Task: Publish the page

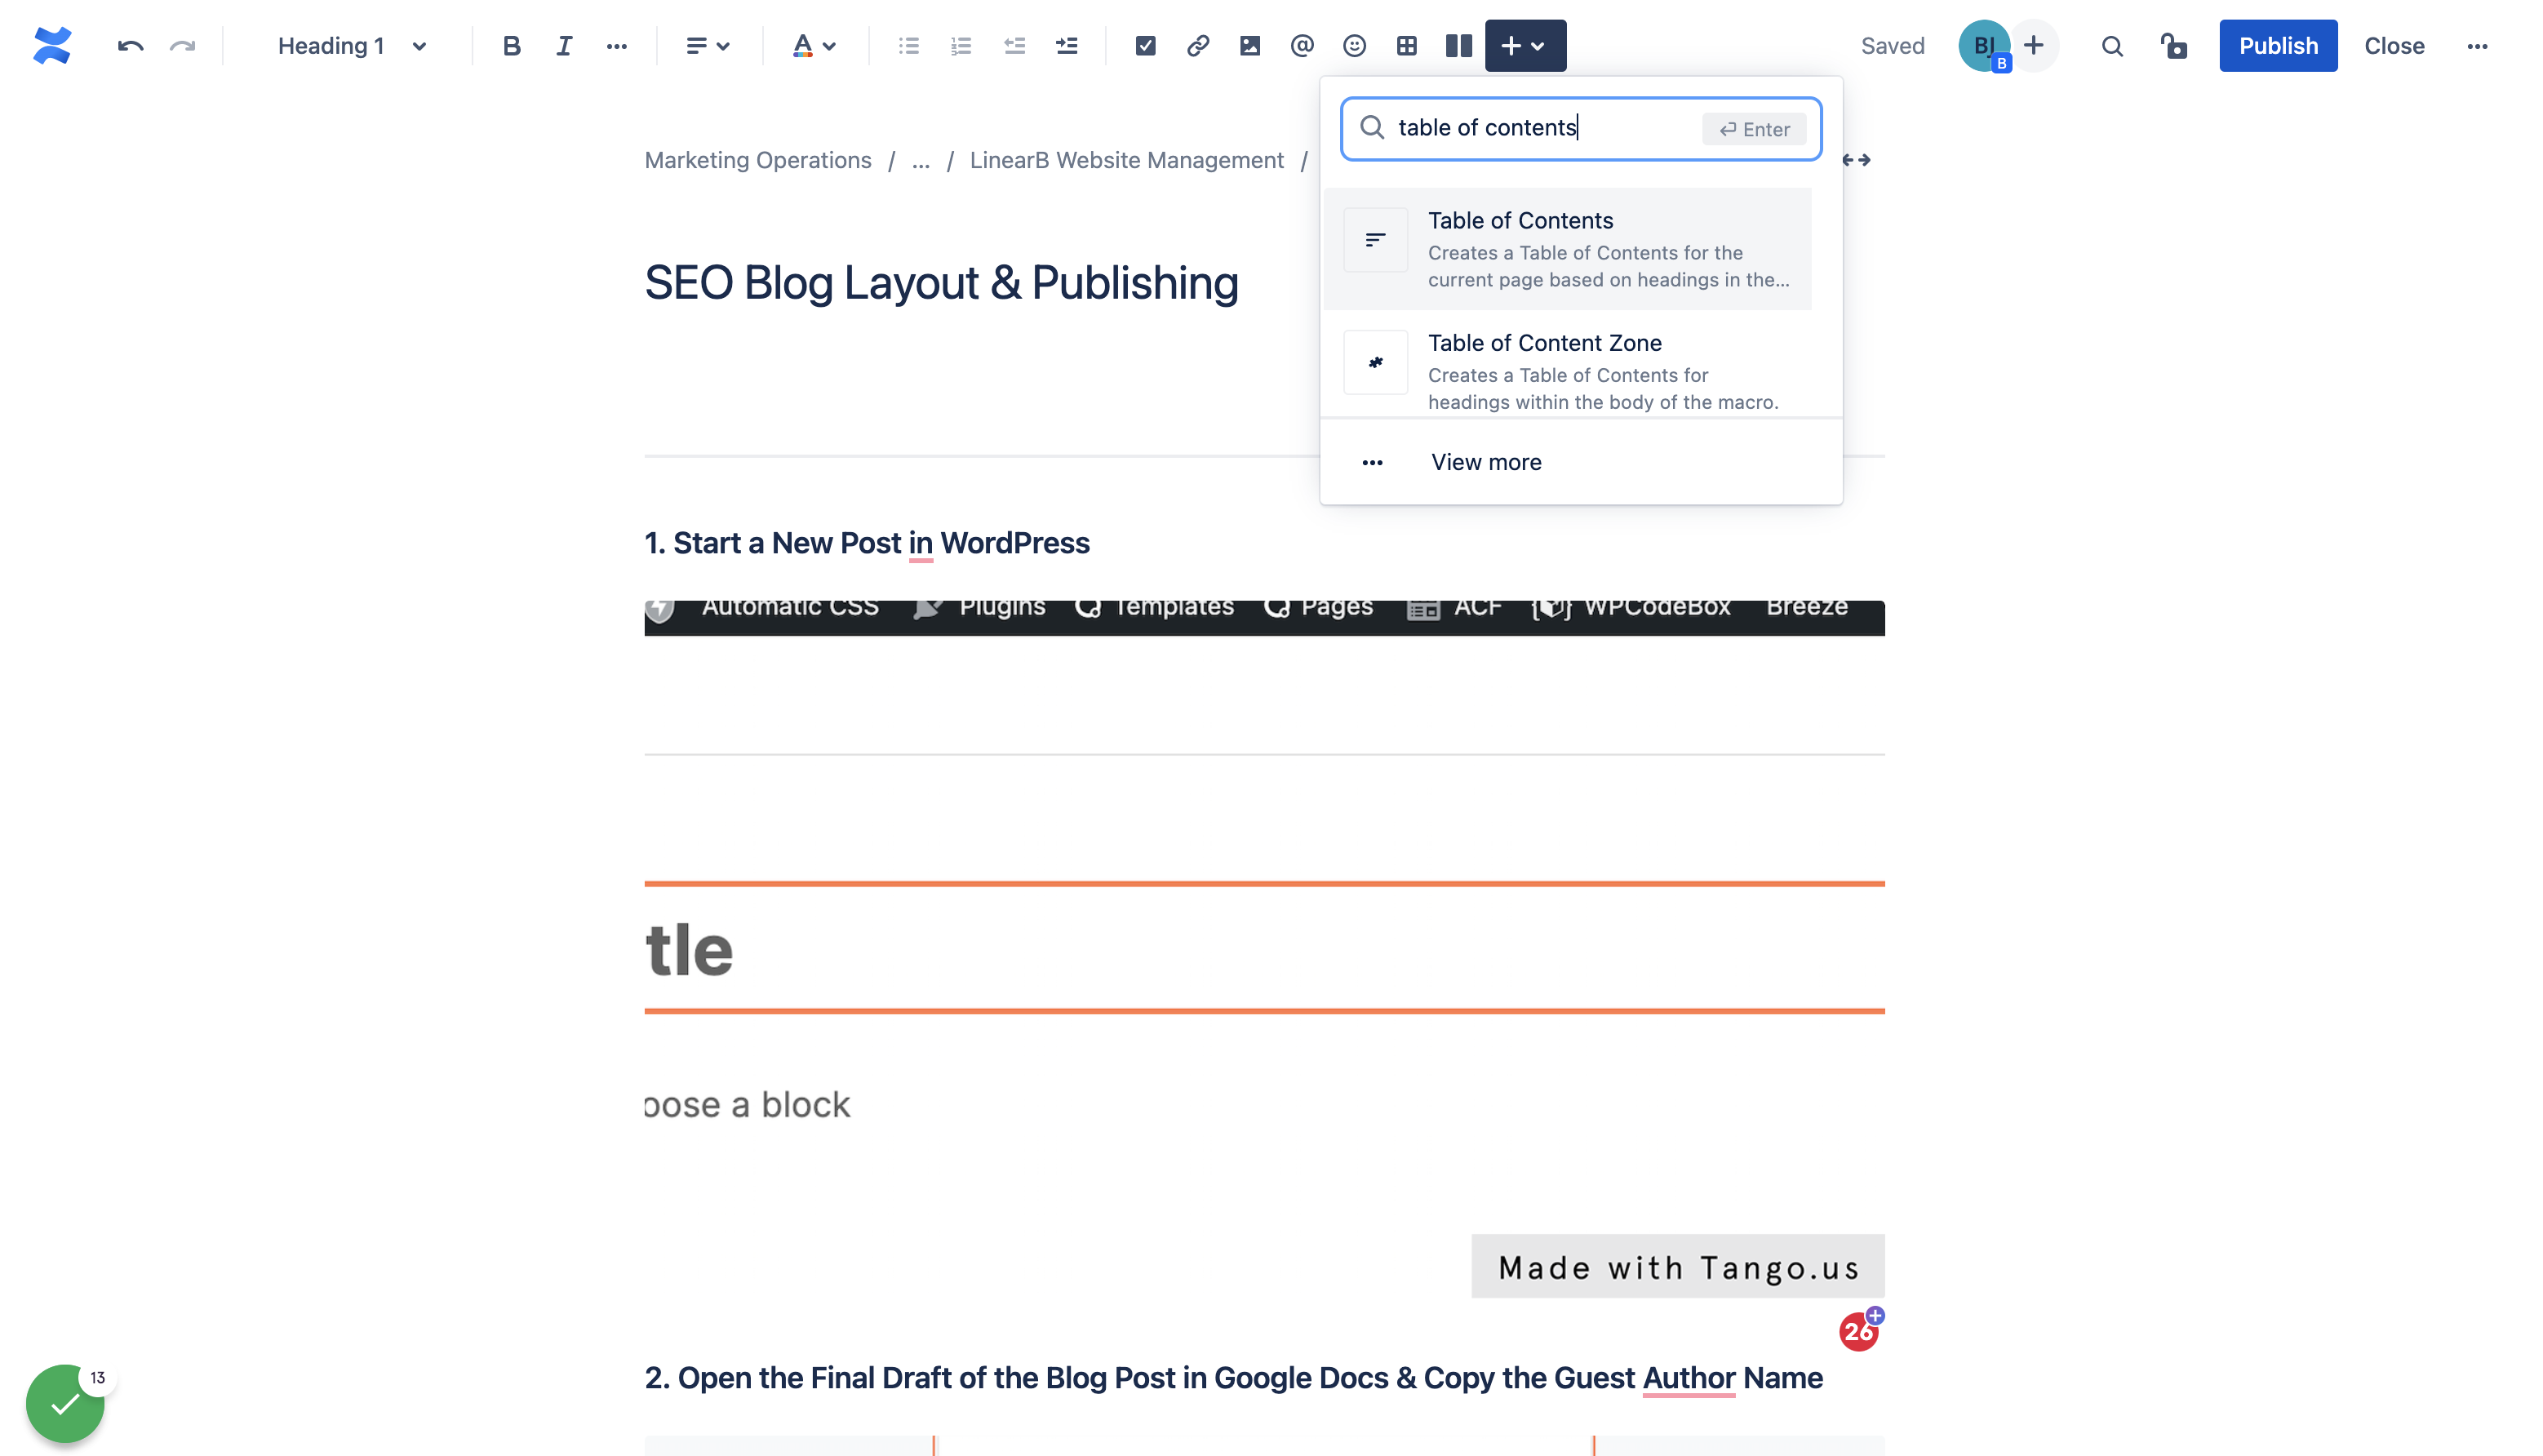Action: coord(2278,46)
